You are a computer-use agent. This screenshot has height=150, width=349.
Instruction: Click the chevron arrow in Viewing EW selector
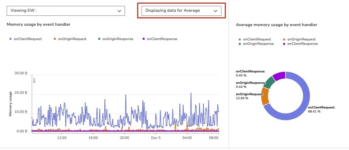119,11
